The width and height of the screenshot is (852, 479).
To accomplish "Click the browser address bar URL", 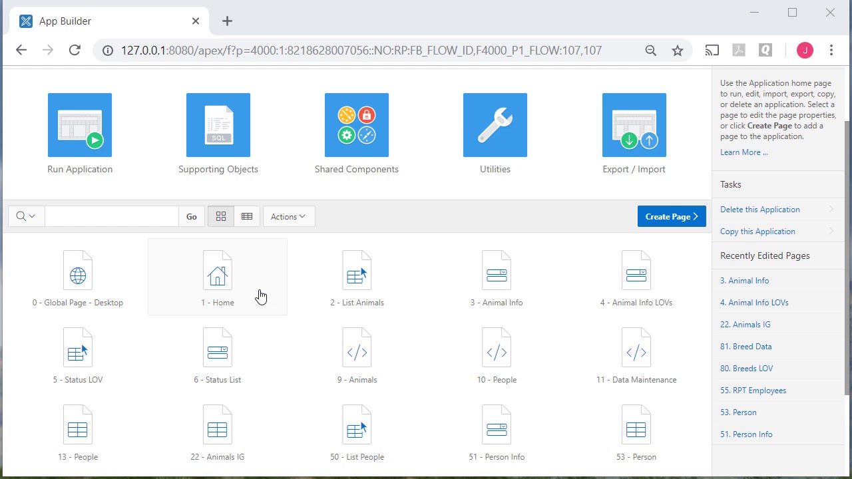I will 361,51.
